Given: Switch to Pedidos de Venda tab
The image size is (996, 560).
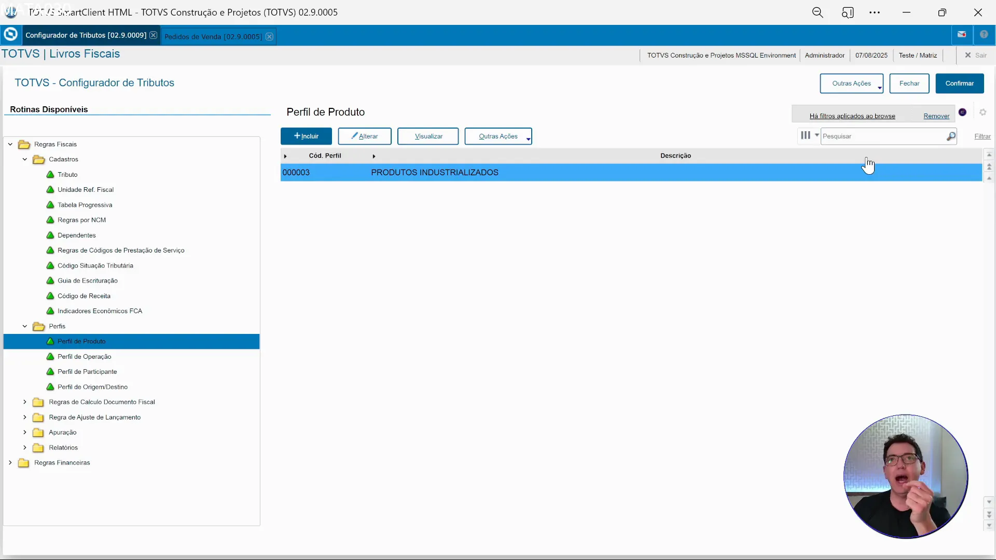Looking at the screenshot, I should tap(213, 37).
